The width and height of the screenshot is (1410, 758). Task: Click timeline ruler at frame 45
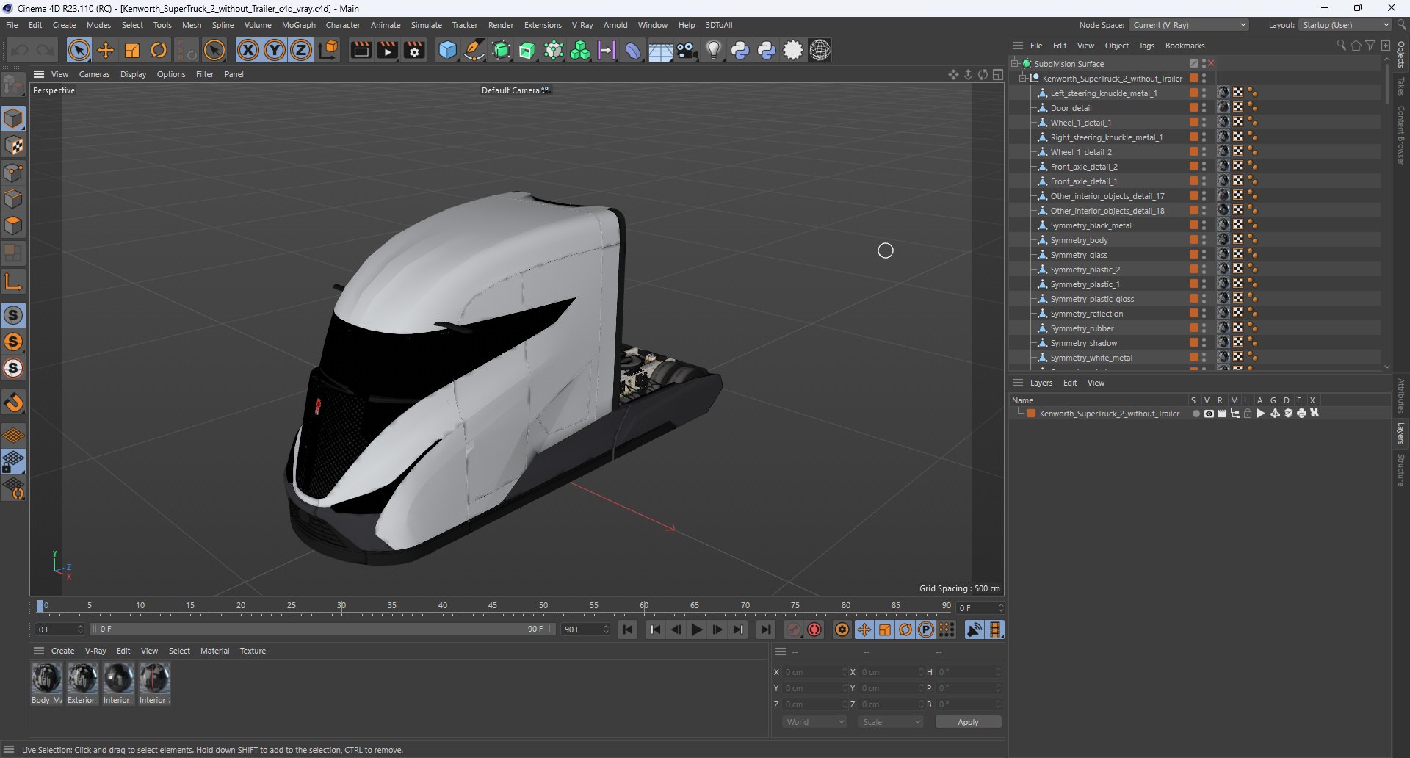pyautogui.click(x=493, y=607)
